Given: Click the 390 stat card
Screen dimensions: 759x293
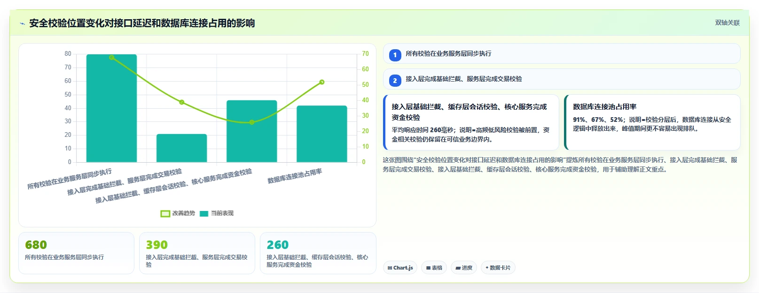Looking at the screenshot, I should [x=197, y=253].
